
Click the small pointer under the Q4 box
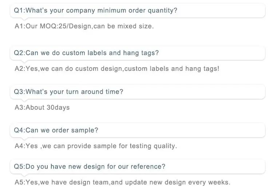pyautogui.click(x=24, y=139)
